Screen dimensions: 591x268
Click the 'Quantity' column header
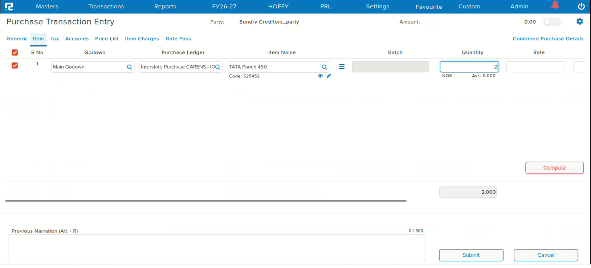[473, 53]
